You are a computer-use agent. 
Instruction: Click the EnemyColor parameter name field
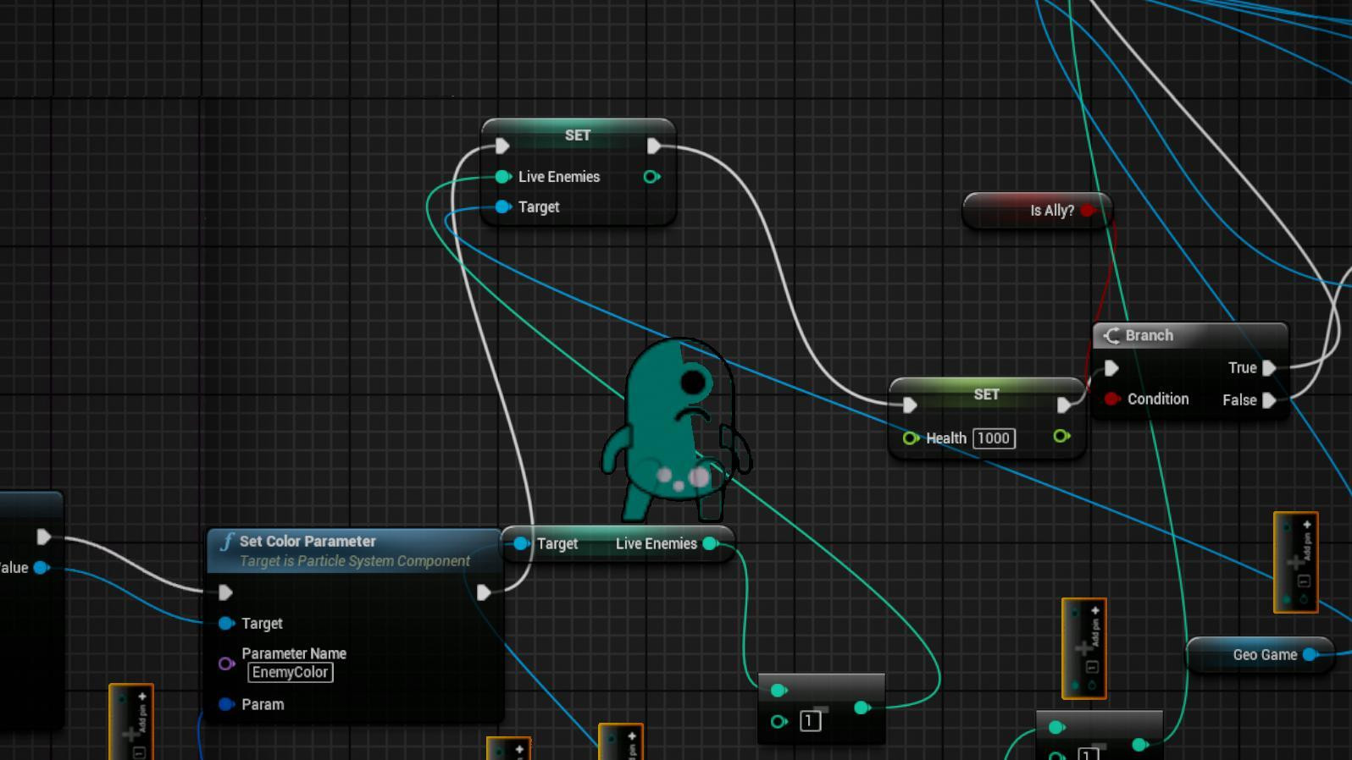coord(290,673)
